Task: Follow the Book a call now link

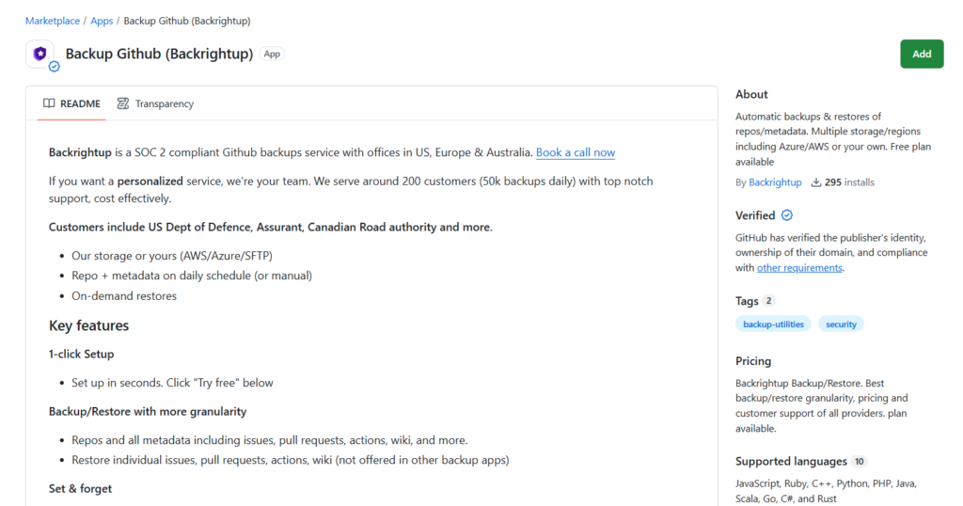Action: tap(576, 152)
